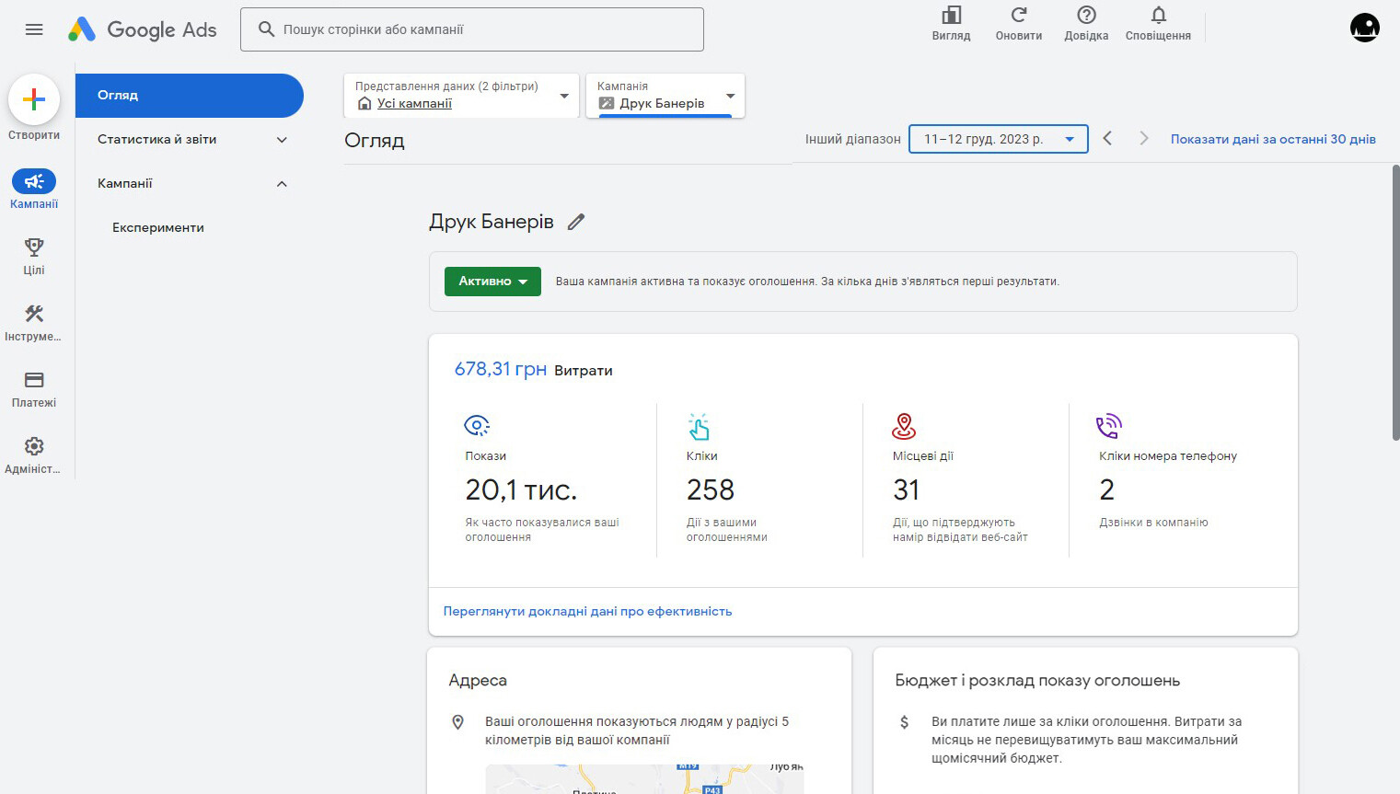Open Сповіщення bell notifications
1400x794 pixels.
[1158, 16]
